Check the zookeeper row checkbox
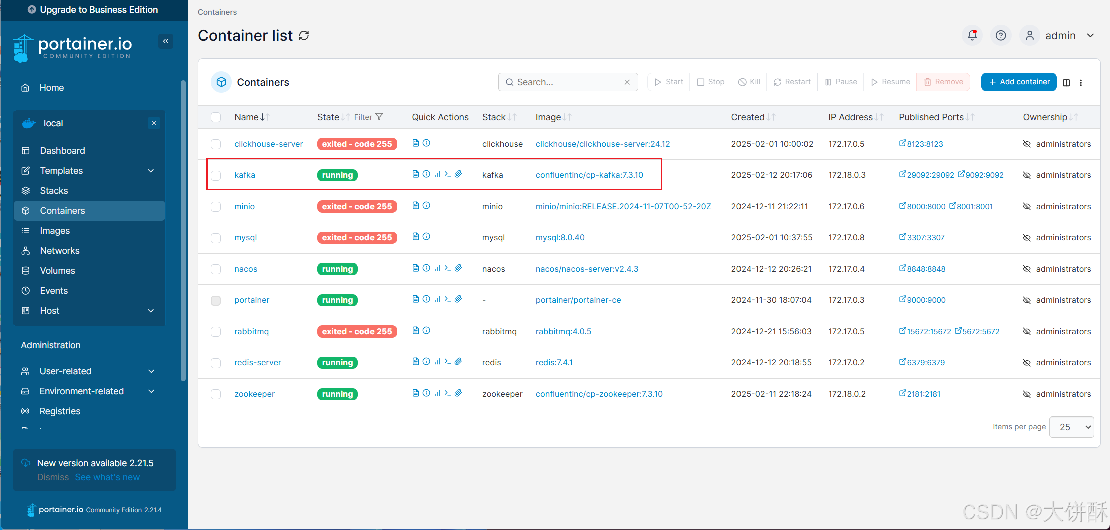Screen dimensions: 1110x530 (216, 394)
